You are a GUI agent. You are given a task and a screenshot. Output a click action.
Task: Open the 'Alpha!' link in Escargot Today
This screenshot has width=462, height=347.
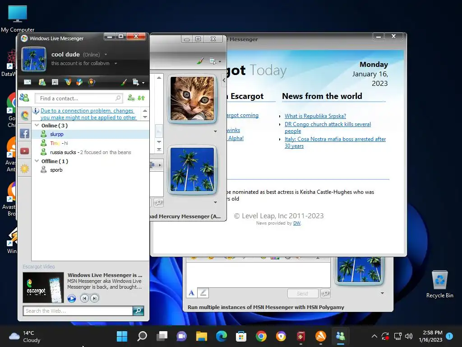click(236, 138)
